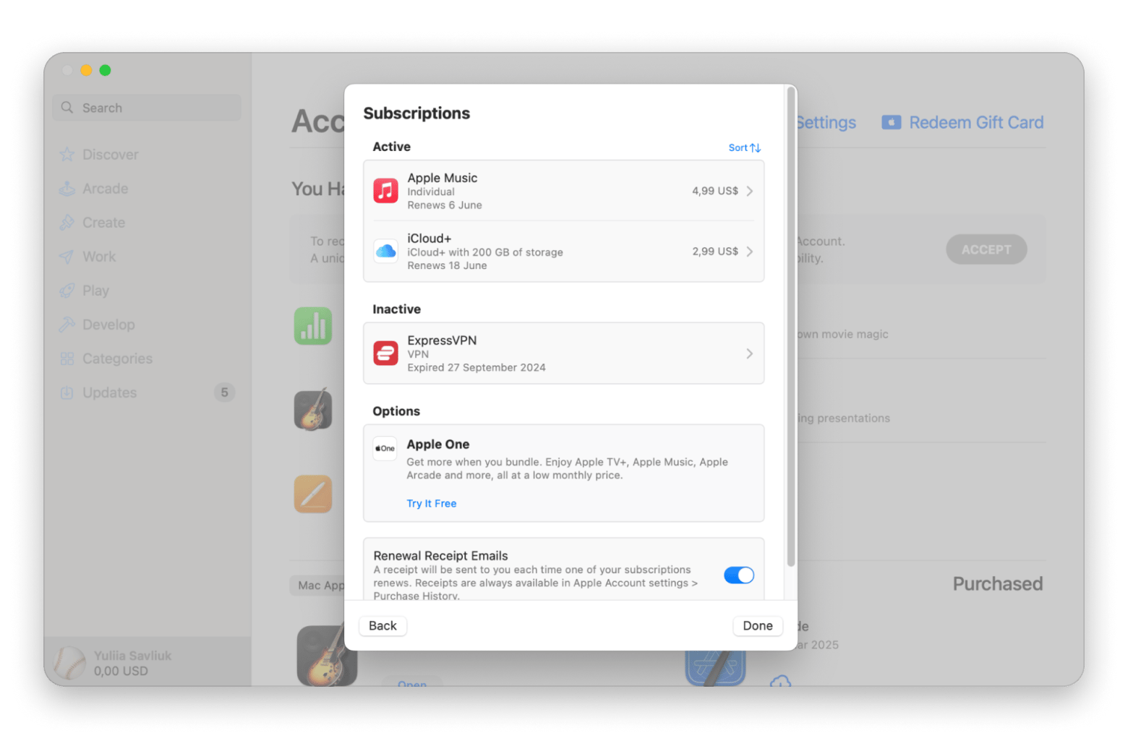Disable Renewal Receipt Emails toggle
This screenshot has width=1128, height=746.
point(738,575)
